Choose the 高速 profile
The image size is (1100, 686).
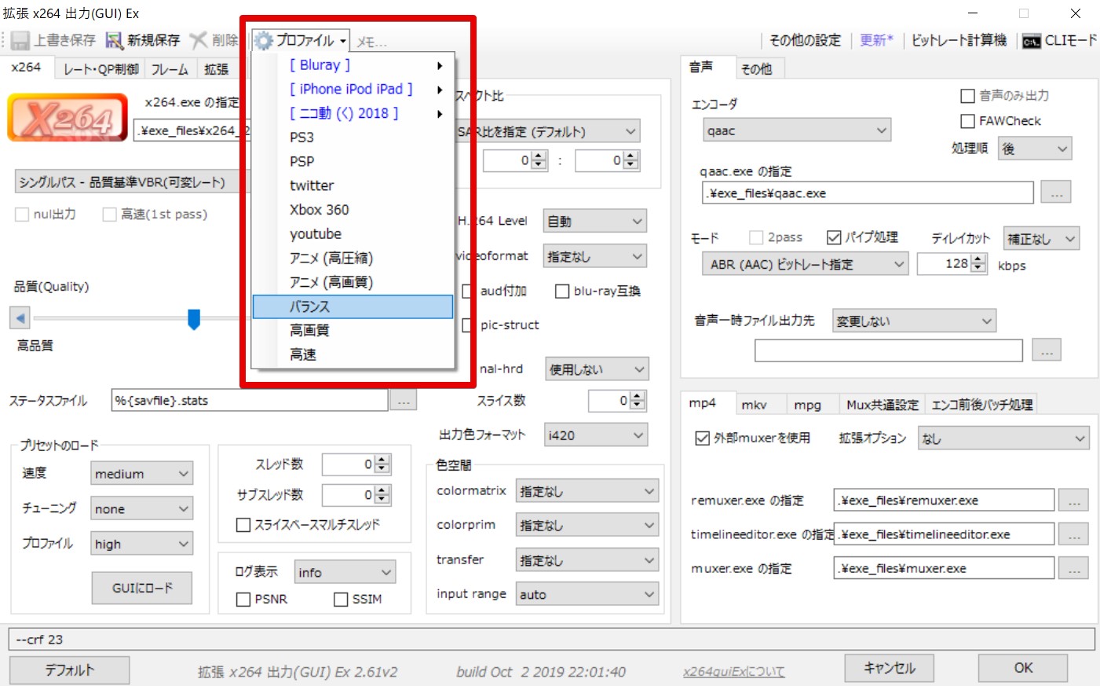(x=353, y=355)
